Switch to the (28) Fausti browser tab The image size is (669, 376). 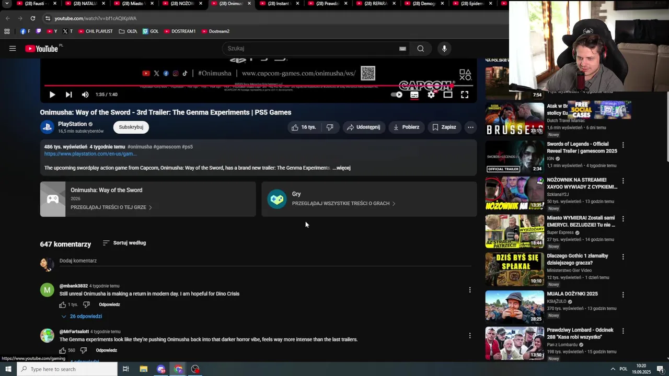click(36, 4)
